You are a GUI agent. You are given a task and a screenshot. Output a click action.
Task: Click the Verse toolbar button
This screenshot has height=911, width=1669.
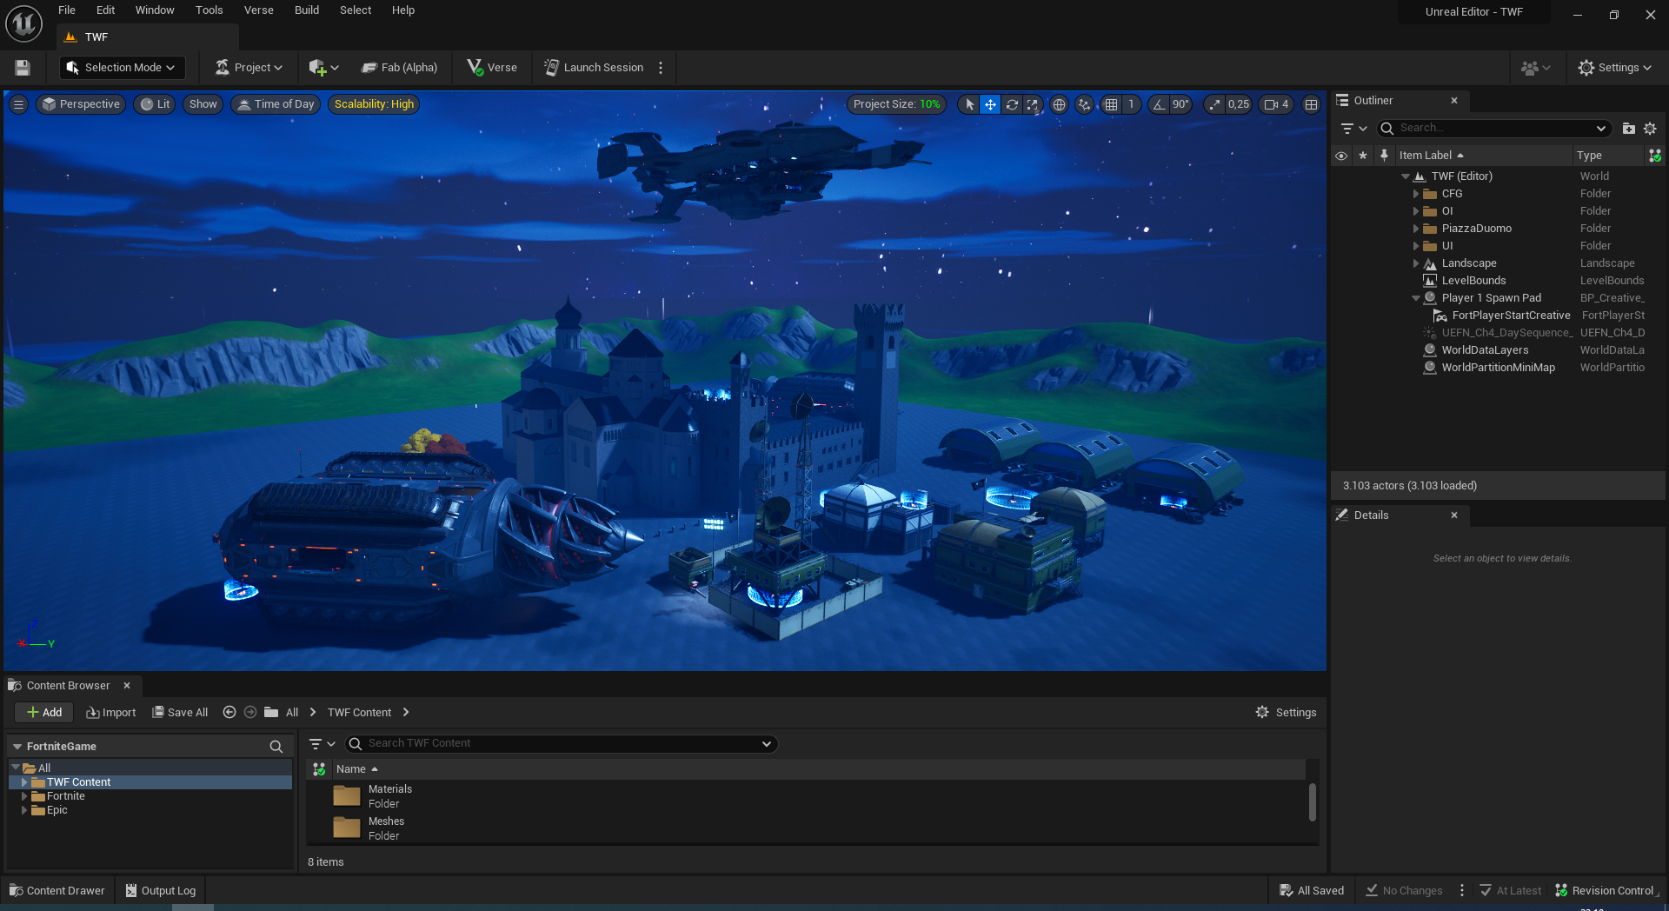click(x=492, y=67)
